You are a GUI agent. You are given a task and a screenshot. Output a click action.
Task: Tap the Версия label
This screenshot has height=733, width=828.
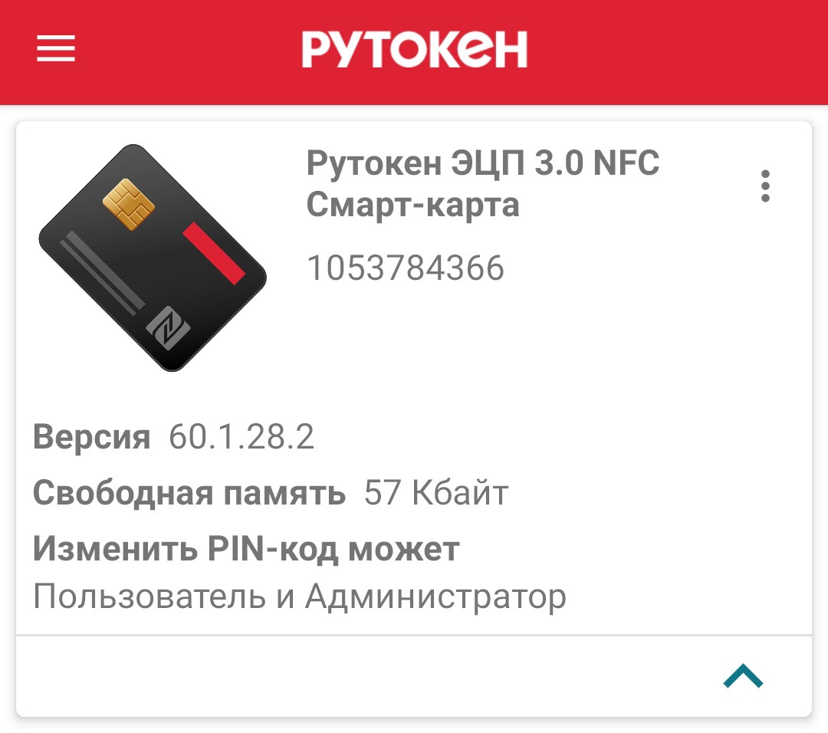92,437
